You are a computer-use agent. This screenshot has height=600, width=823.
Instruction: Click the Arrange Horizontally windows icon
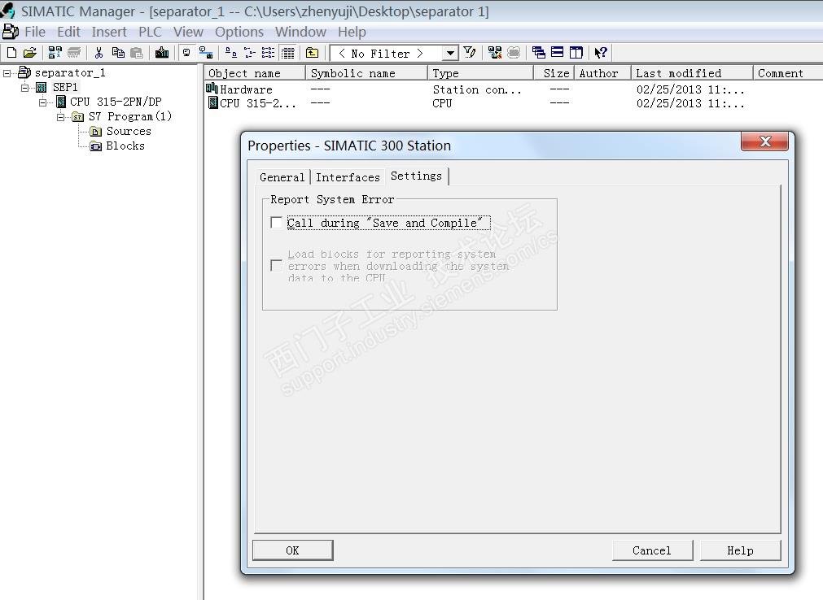558,52
